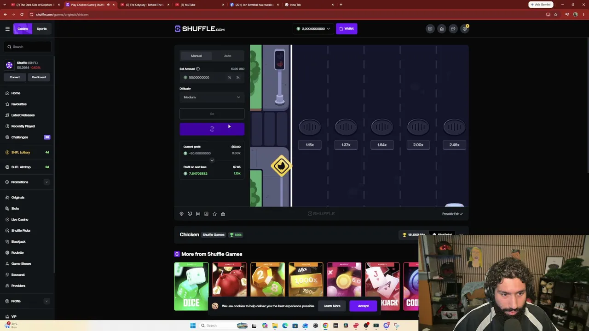Open the bet slip list icon in header
Image resolution: width=589 pixels, height=331 pixels.
430,29
